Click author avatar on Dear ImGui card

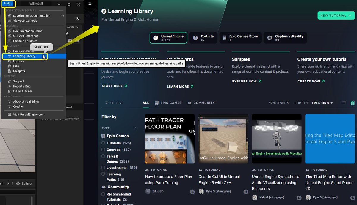(x=201, y=191)
